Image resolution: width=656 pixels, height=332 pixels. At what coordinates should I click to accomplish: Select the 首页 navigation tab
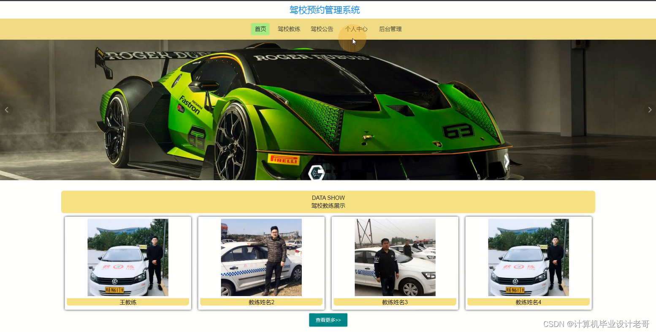tap(260, 29)
